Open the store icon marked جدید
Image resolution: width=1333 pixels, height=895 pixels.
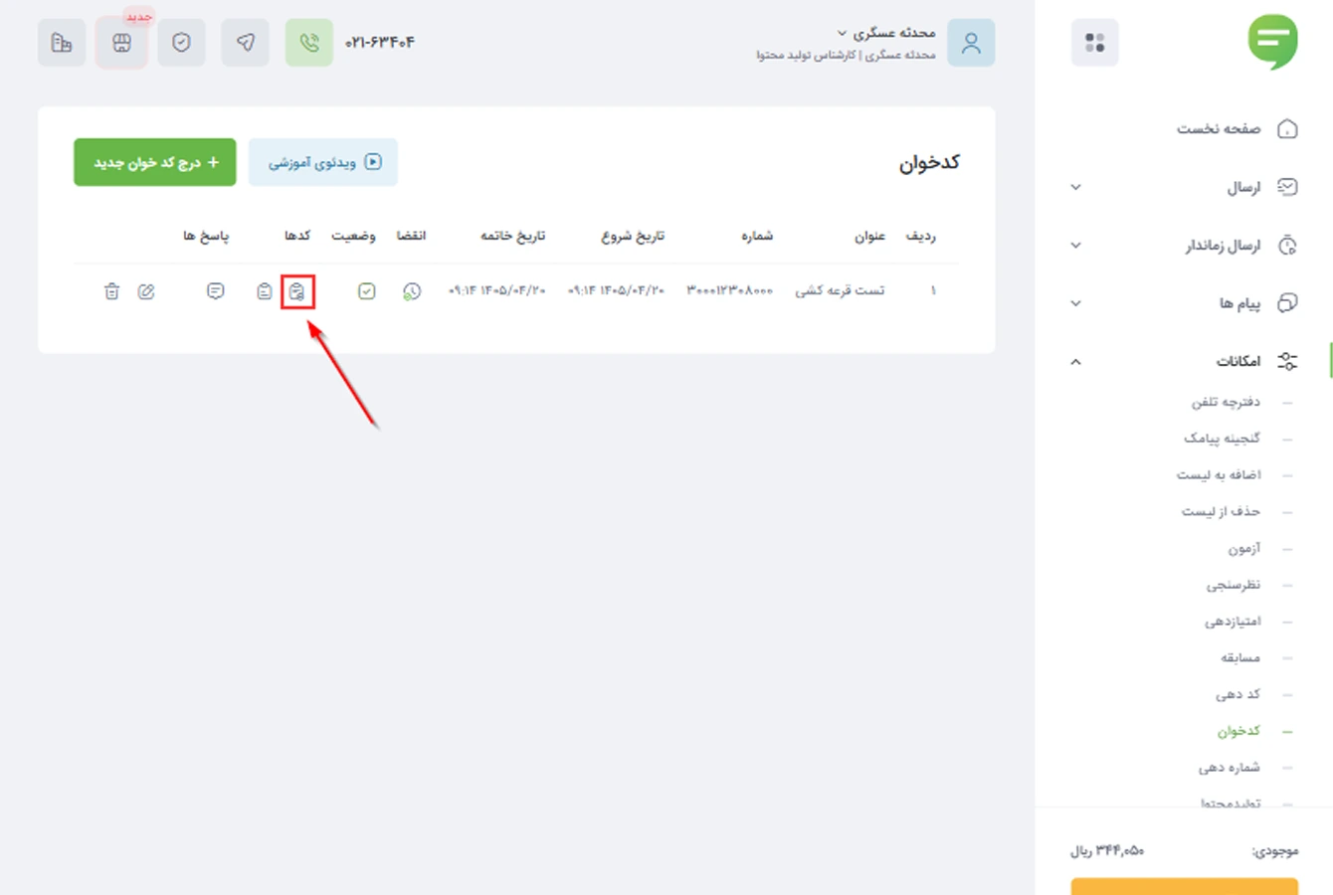121,43
